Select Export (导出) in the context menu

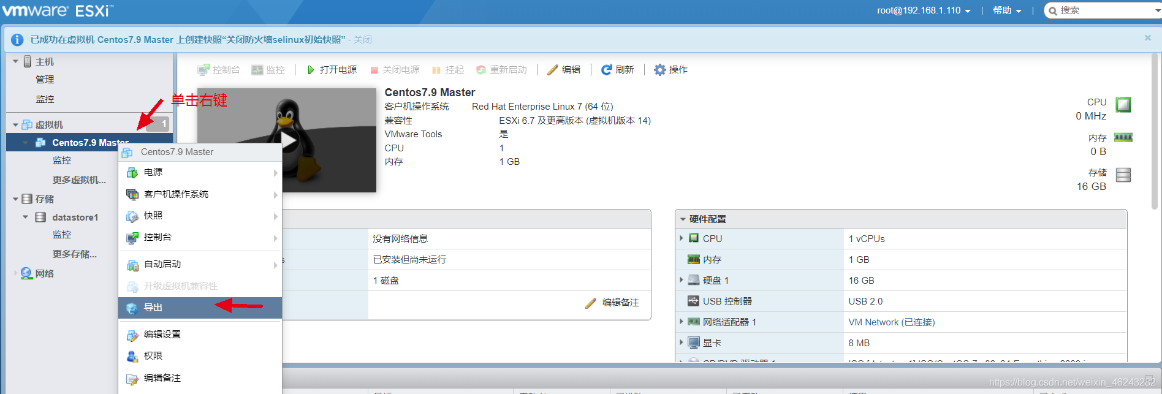[x=200, y=308]
